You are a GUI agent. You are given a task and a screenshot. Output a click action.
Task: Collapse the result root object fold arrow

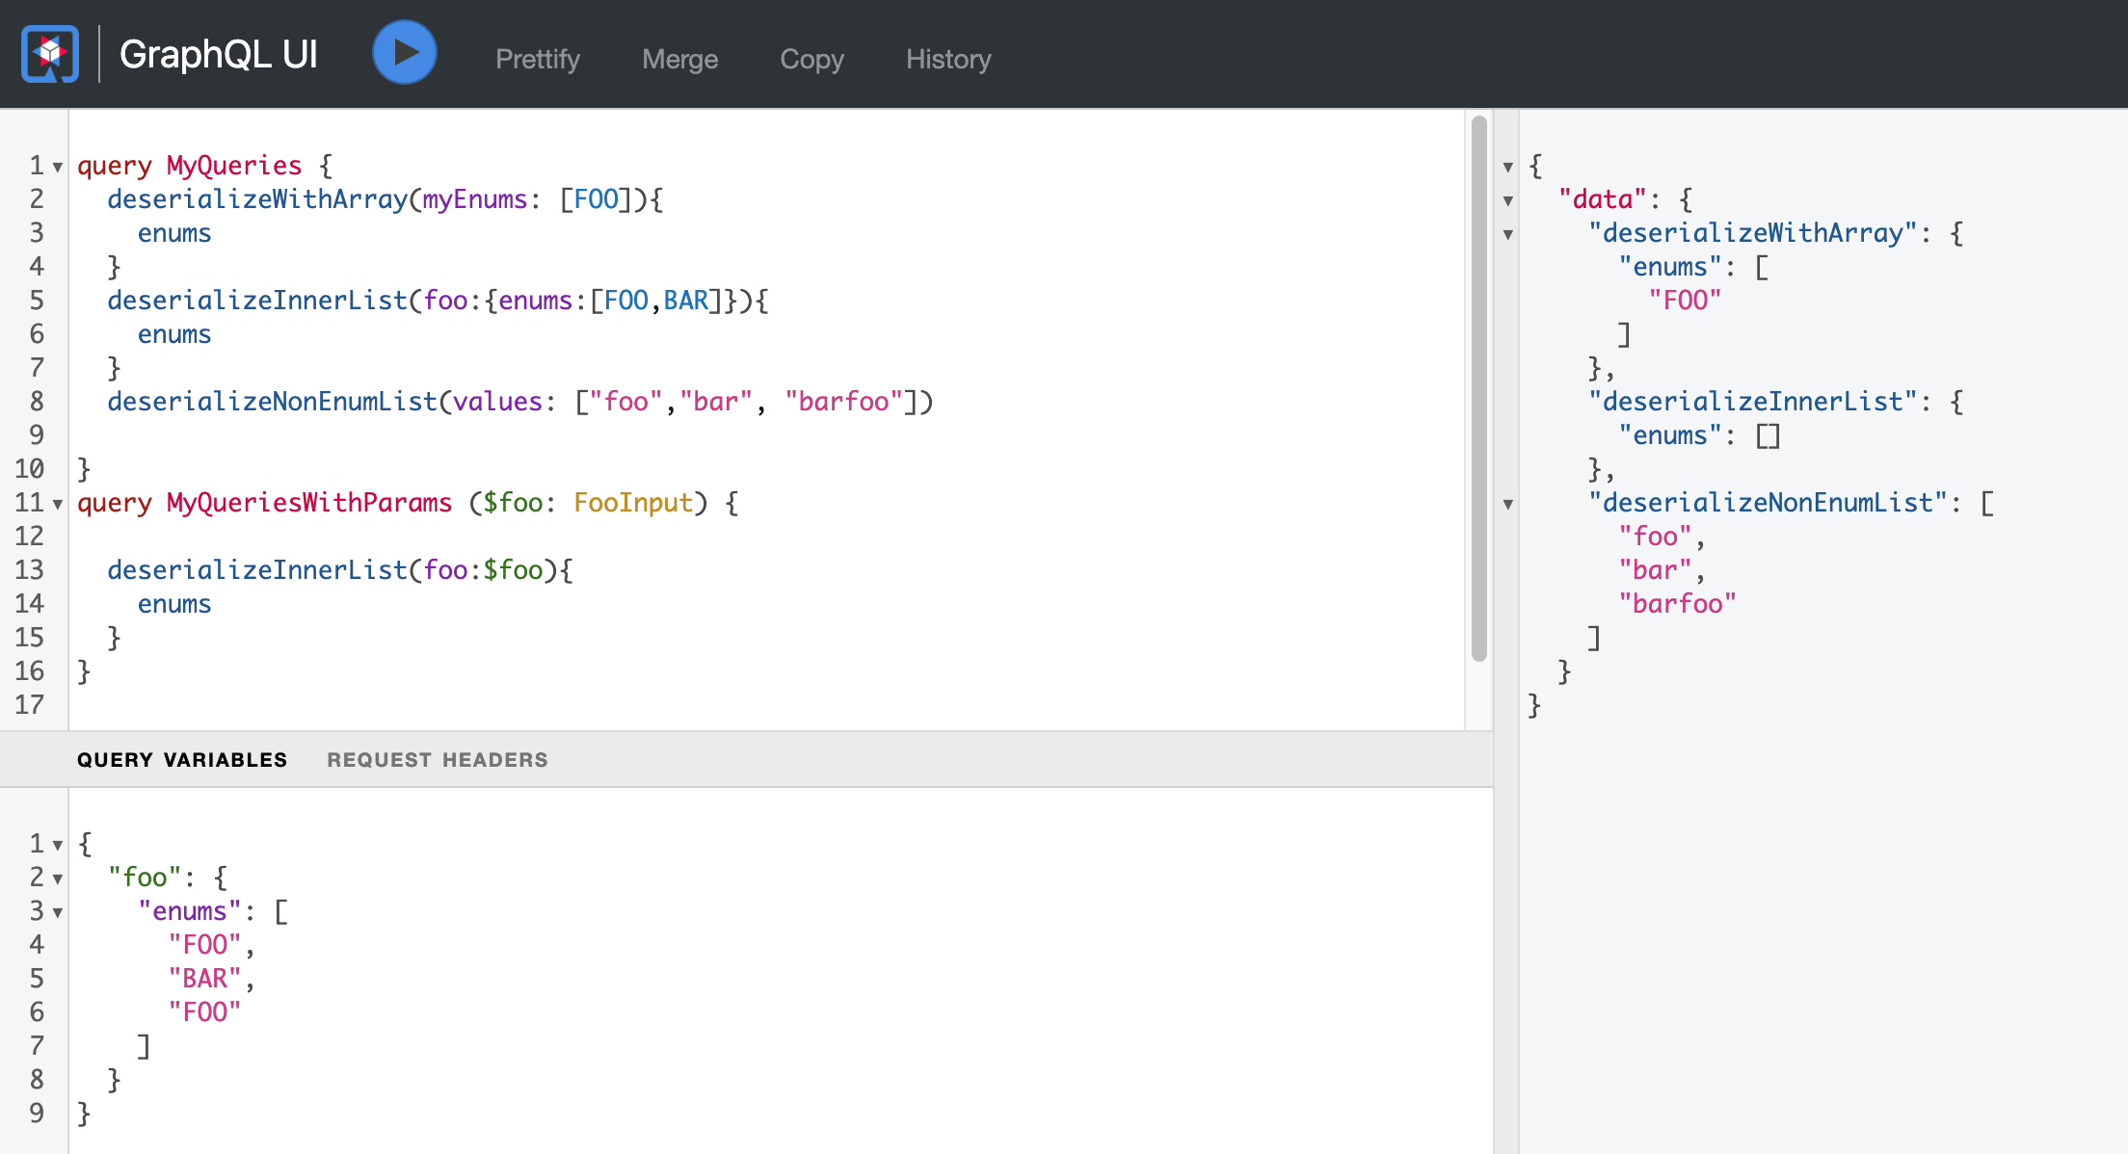pos(1508,168)
